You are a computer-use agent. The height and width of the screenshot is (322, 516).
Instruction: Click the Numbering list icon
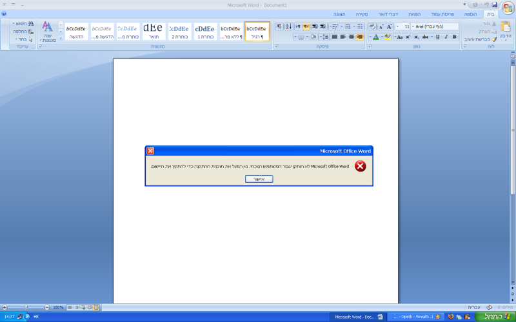coord(348,26)
